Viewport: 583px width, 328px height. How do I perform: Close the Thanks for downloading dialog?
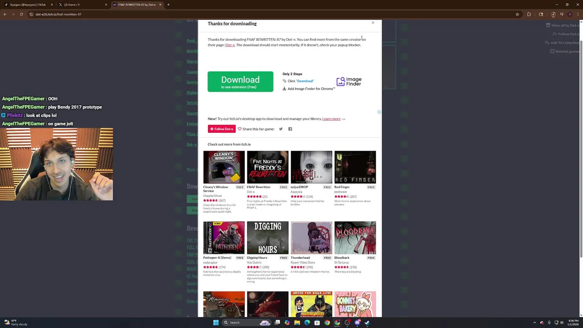(373, 23)
